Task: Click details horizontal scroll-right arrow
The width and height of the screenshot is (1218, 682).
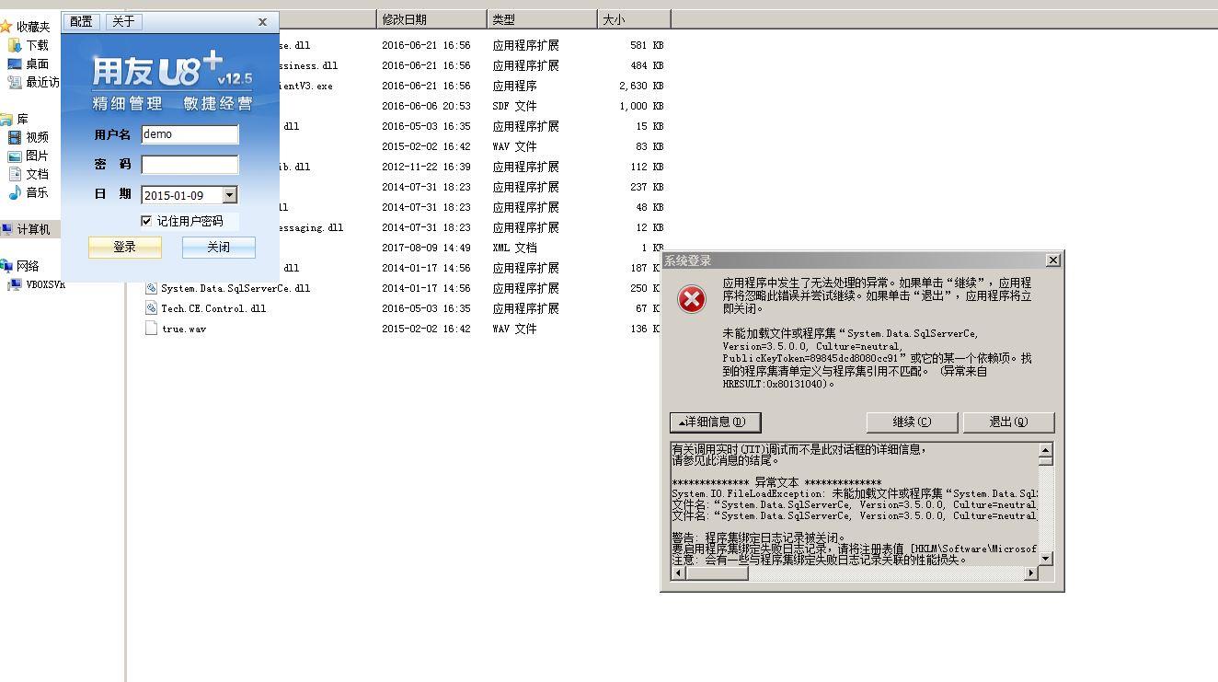Action: [1031, 572]
